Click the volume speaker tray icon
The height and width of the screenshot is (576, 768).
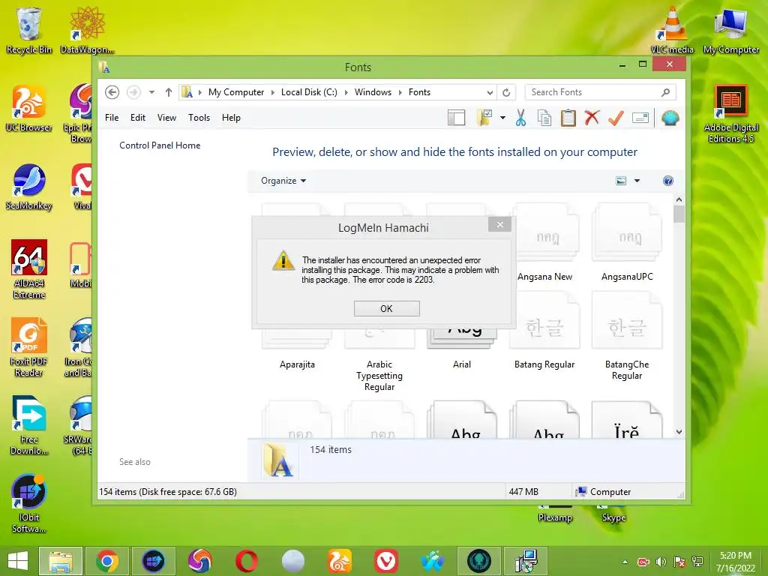pyautogui.click(x=661, y=562)
